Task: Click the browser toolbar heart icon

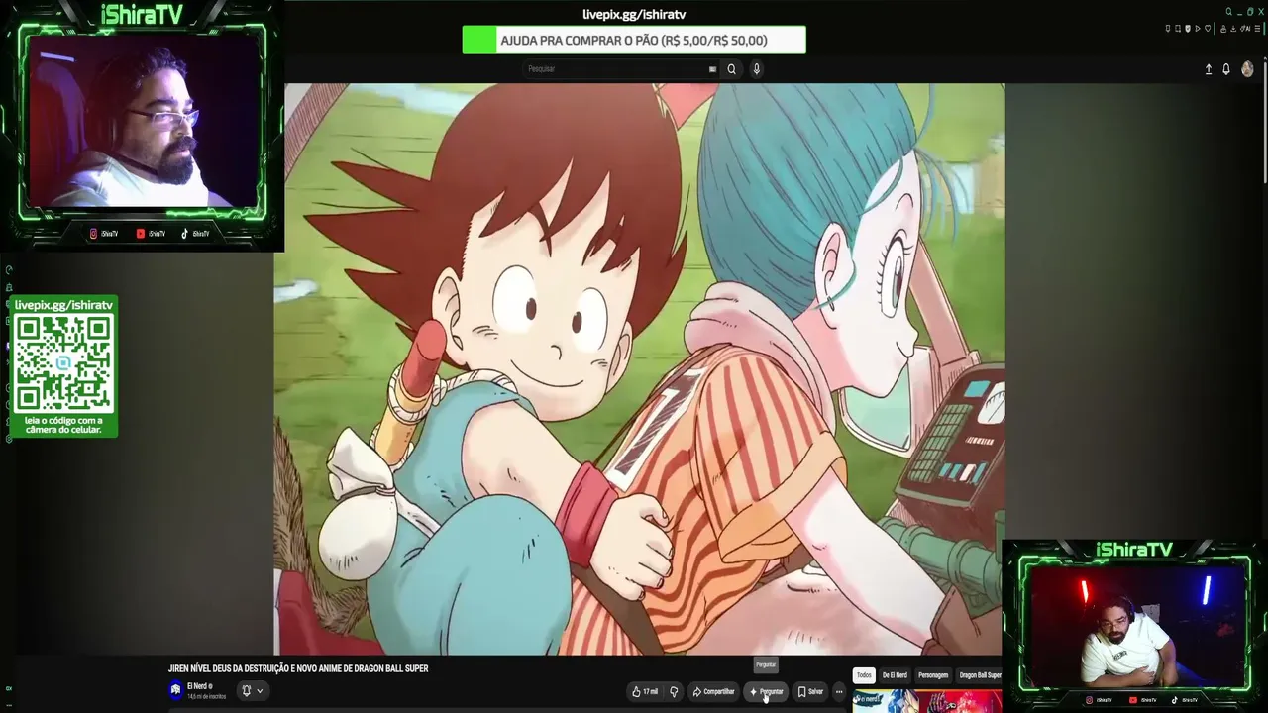Action: 1208,29
